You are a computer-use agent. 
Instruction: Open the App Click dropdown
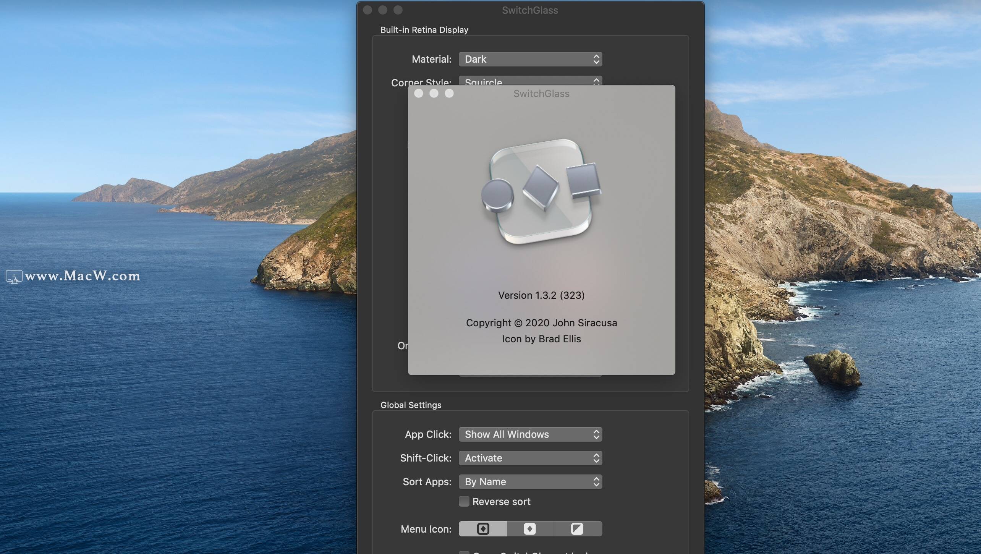coord(530,434)
